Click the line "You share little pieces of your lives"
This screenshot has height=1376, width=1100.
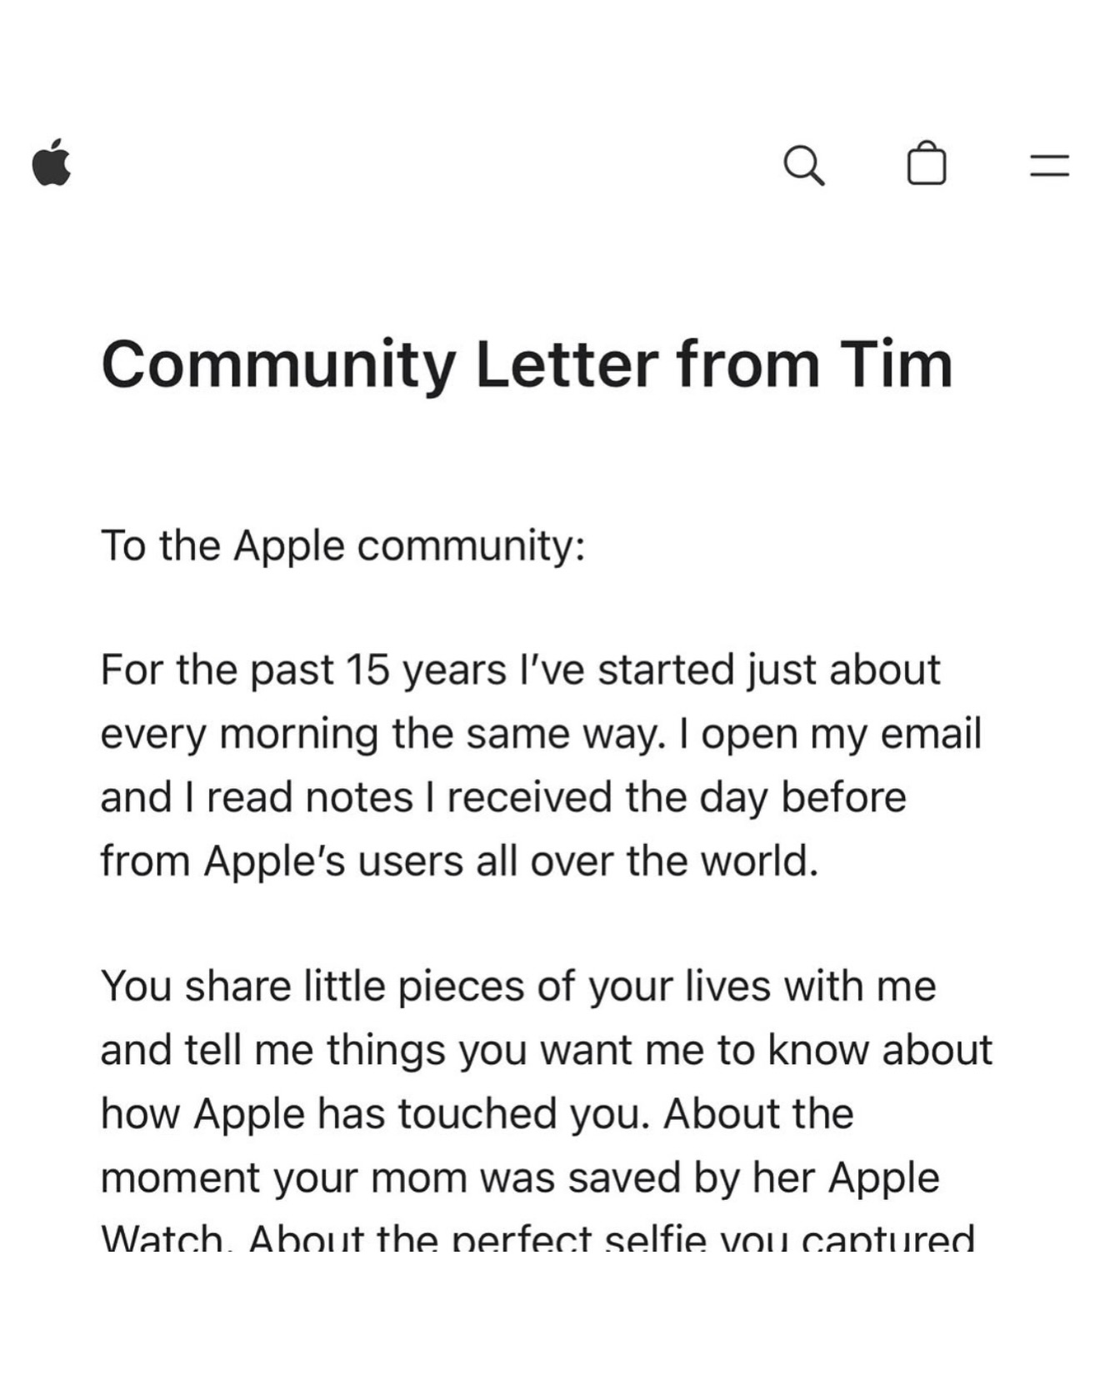point(518,987)
